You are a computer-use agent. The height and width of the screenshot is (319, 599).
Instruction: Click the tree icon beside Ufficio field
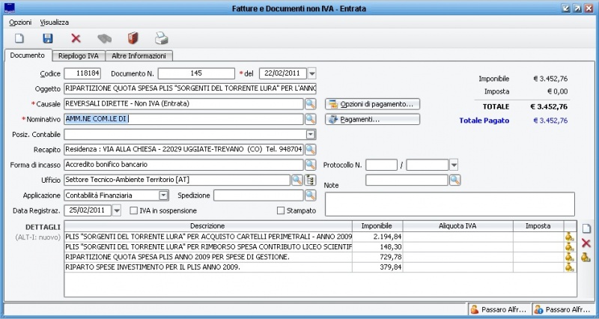310,180
